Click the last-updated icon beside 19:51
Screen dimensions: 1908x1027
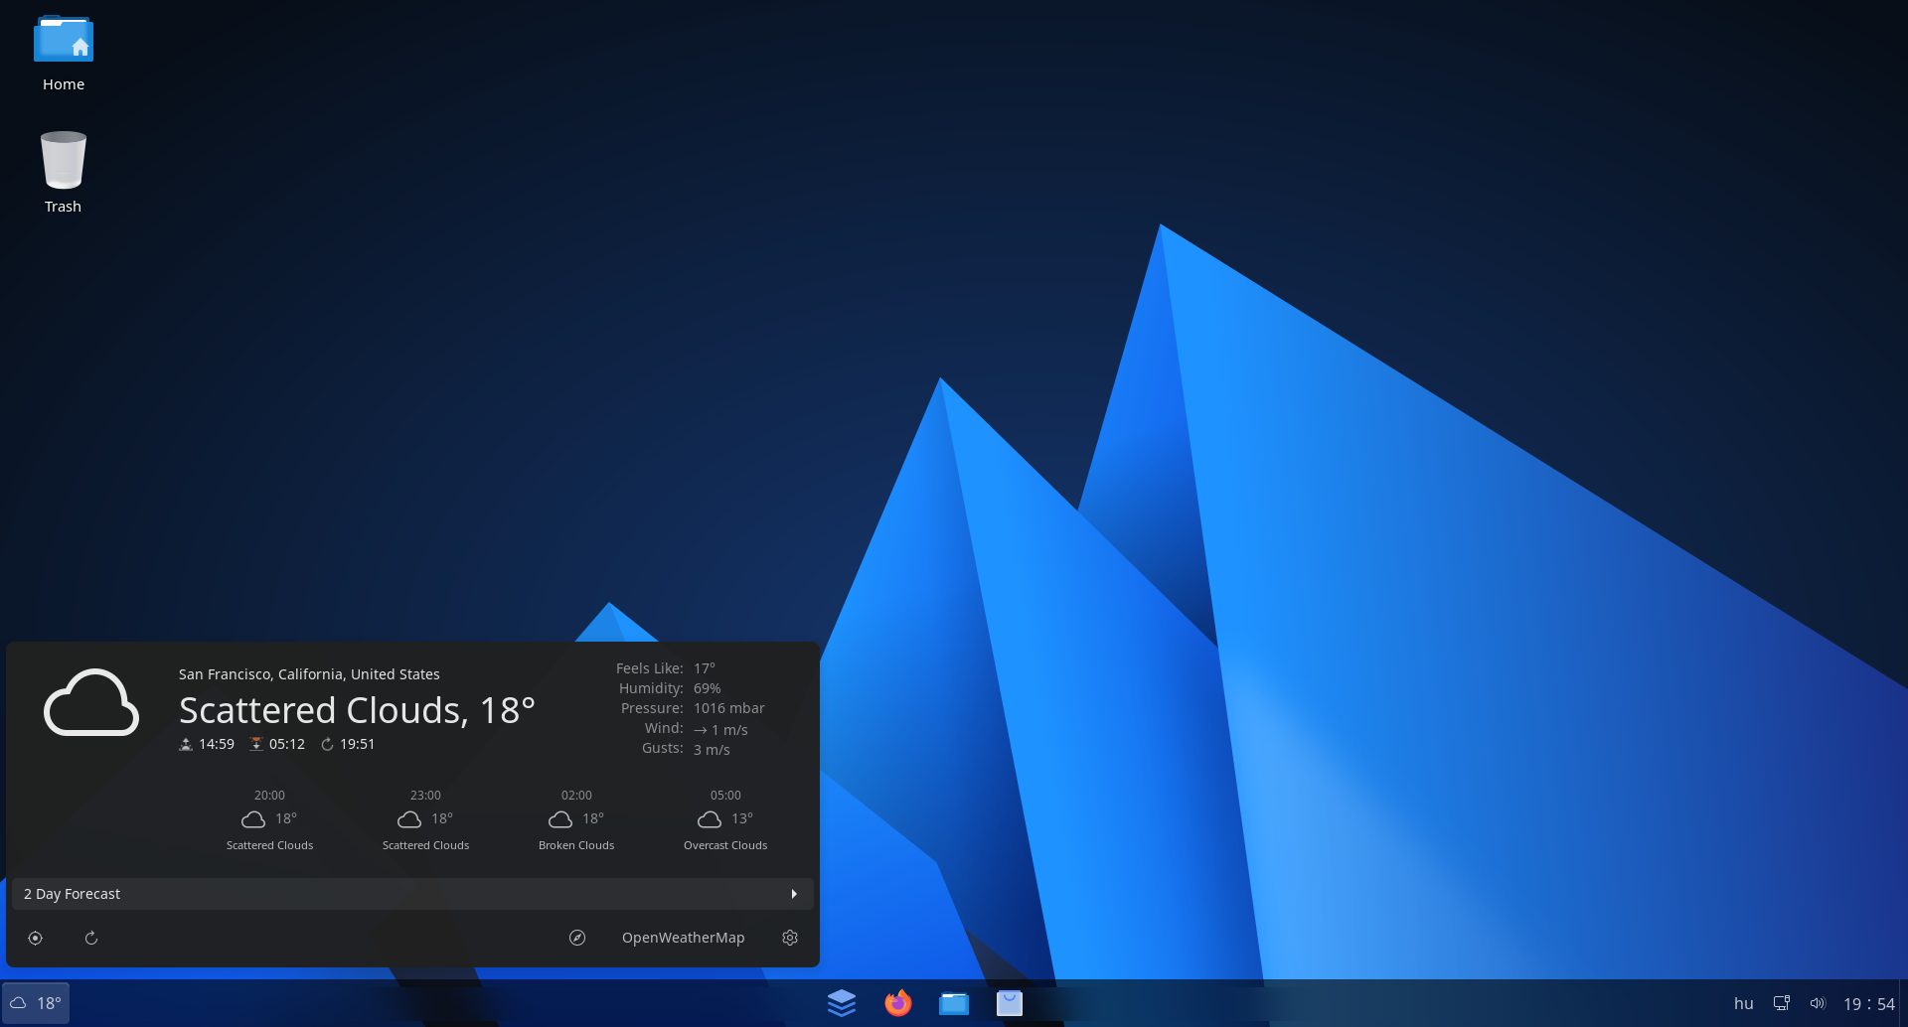point(327,744)
